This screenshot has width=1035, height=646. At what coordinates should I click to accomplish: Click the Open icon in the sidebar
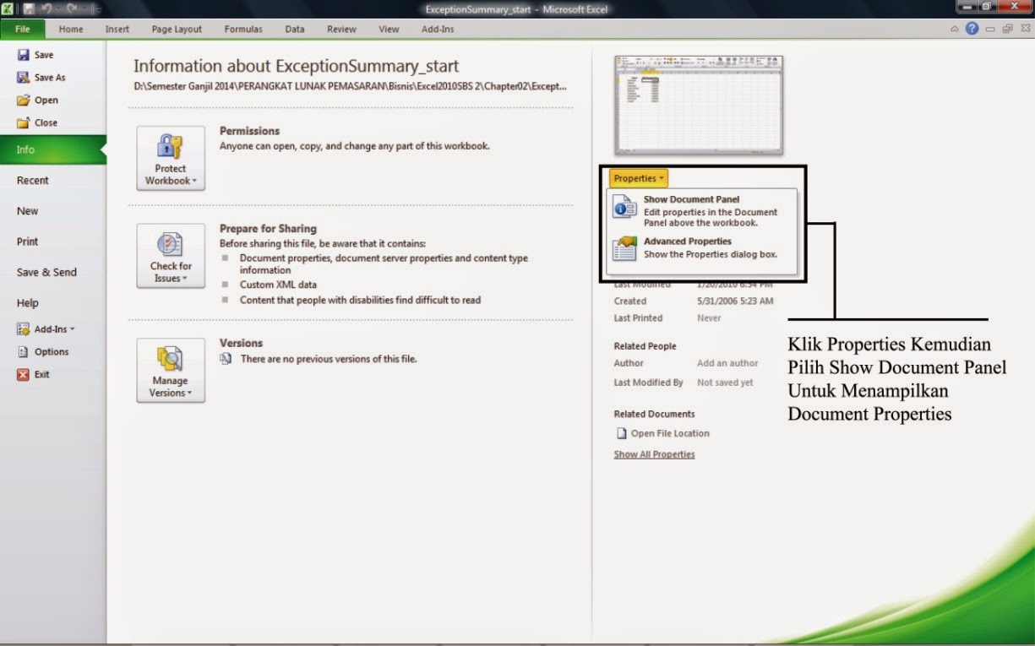coord(25,100)
